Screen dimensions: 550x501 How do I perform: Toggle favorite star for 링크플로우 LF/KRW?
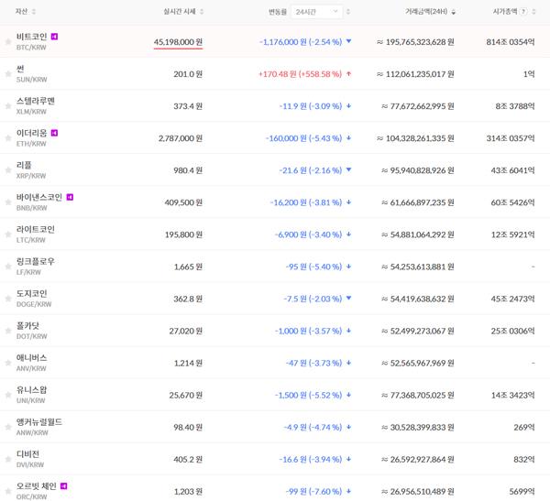[8, 267]
